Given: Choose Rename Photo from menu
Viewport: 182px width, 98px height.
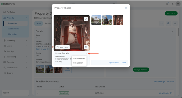Looking at the screenshot, I should tap(79, 59).
